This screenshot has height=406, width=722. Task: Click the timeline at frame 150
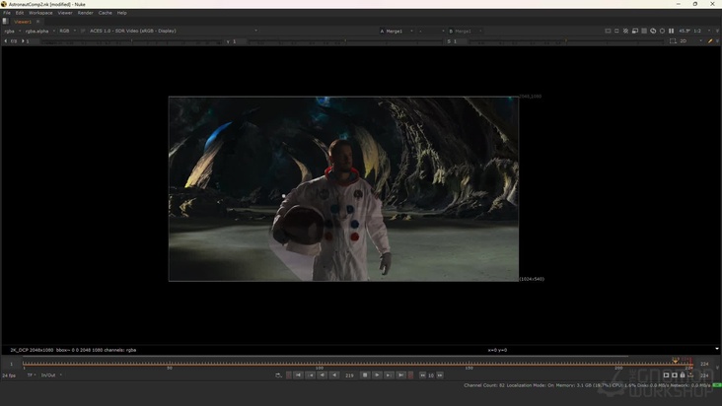pyautogui.click(x=469, y=365)
